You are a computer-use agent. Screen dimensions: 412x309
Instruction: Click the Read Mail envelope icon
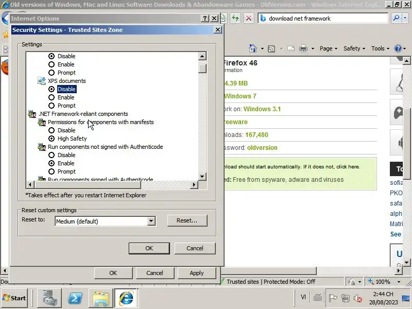point(291,48)
